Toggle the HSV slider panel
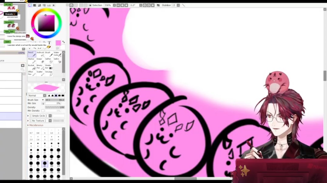The width and height of the screenshot is (327, 183). 39,5
